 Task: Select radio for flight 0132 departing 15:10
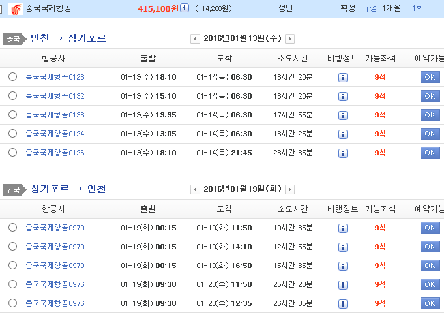coord(12,96)
